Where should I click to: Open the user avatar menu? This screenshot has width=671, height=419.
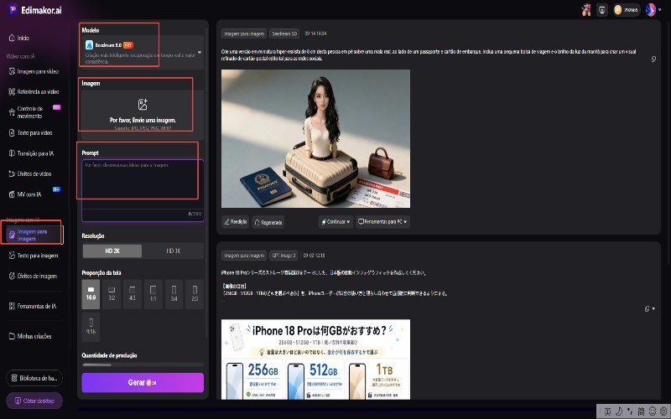(x=653, y=9)
